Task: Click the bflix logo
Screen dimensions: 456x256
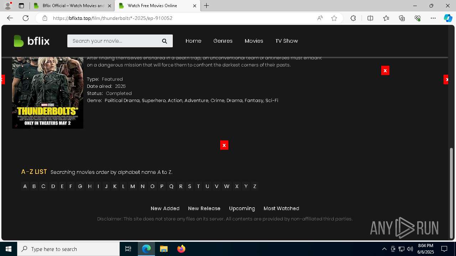Action: (31, 41)
